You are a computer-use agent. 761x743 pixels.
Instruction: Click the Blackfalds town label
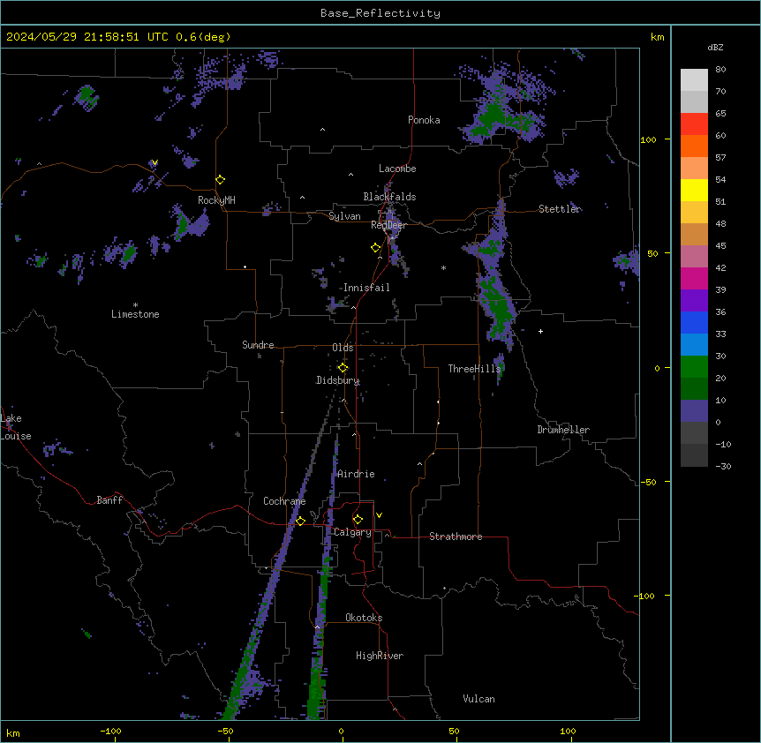point(389,197)
